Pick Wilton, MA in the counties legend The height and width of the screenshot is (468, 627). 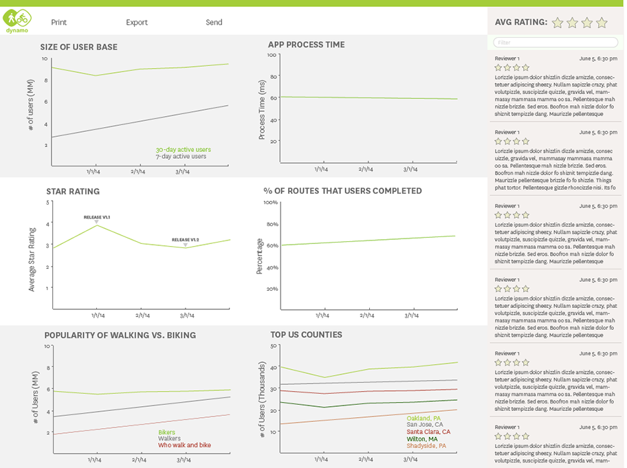(422, 439)
